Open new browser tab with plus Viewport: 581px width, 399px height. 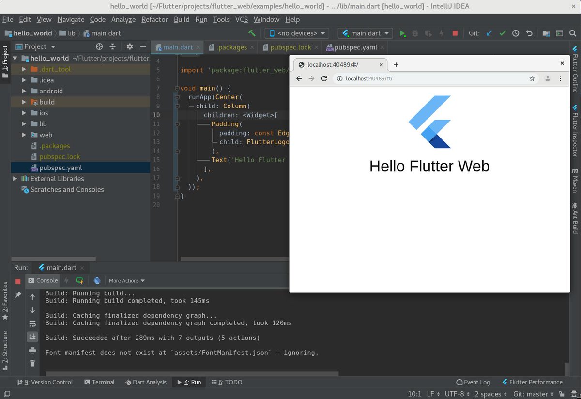point(396,65)
